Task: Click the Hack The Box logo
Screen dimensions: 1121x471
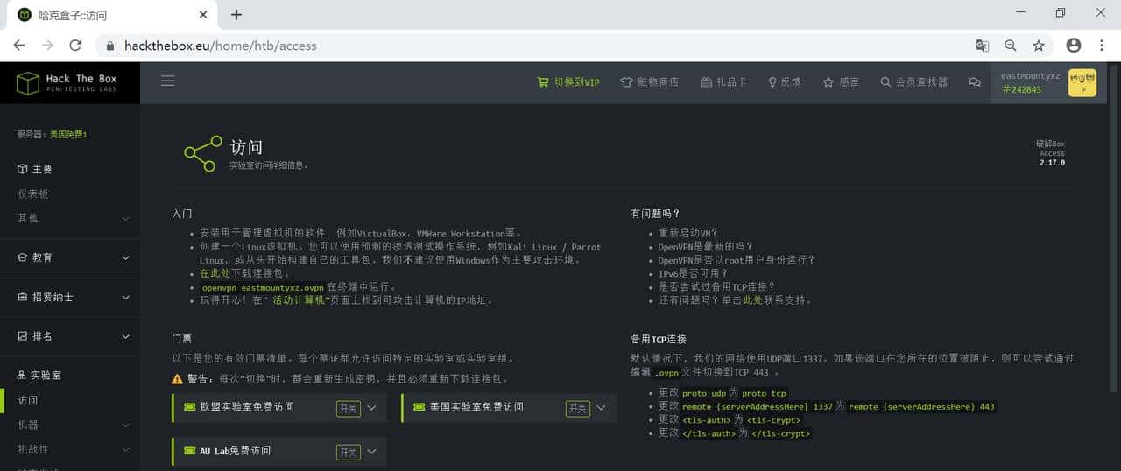Action: [67, 83]
